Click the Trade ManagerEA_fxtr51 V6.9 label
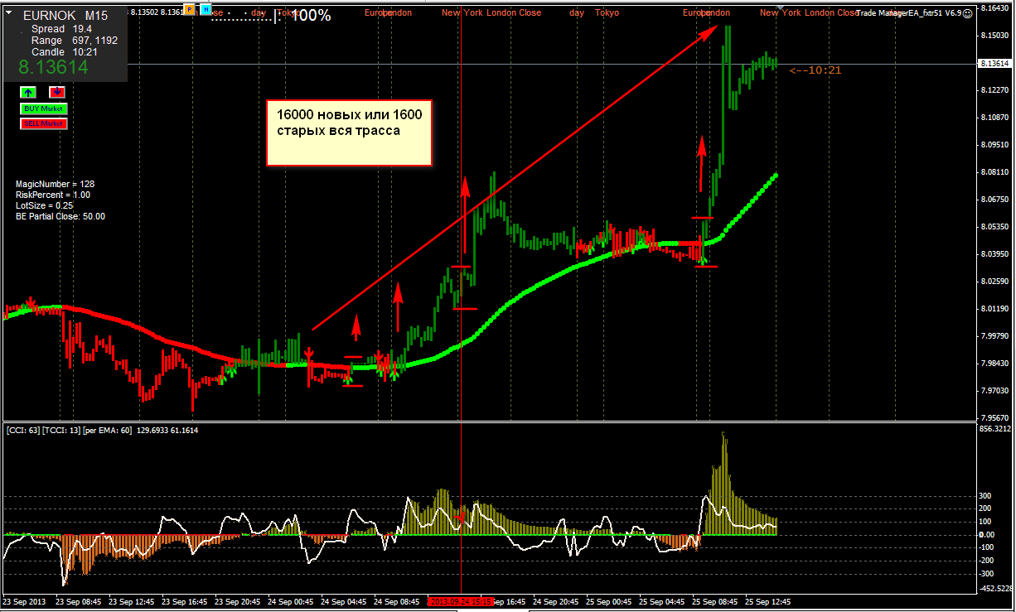This screenshot has width=1016, height=612. (x=909, y=13)
